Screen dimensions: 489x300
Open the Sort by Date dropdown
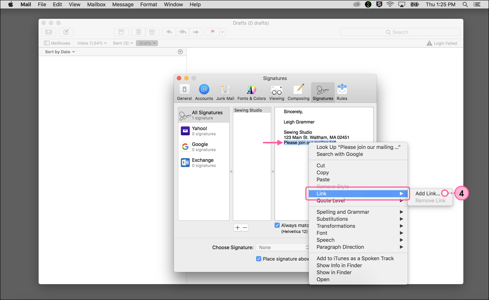(60, 52)
